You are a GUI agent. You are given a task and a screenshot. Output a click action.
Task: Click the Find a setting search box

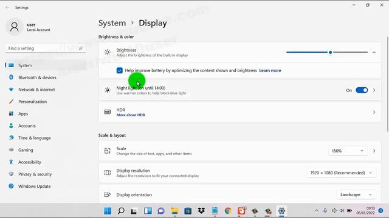(x=46, y=48)
